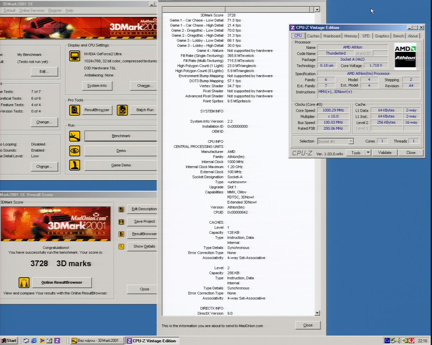Open the Help menu in 3DMark

(x=69, y=10)
